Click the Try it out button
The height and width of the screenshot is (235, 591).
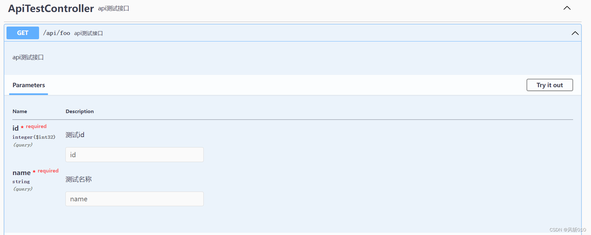coord(549,85)
